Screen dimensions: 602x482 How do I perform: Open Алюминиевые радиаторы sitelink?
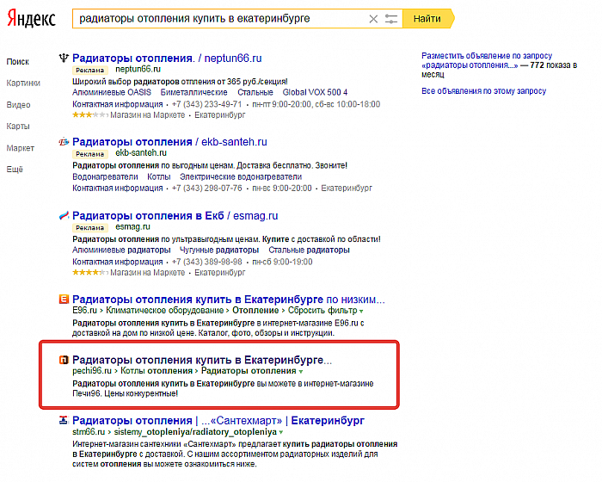121,250
